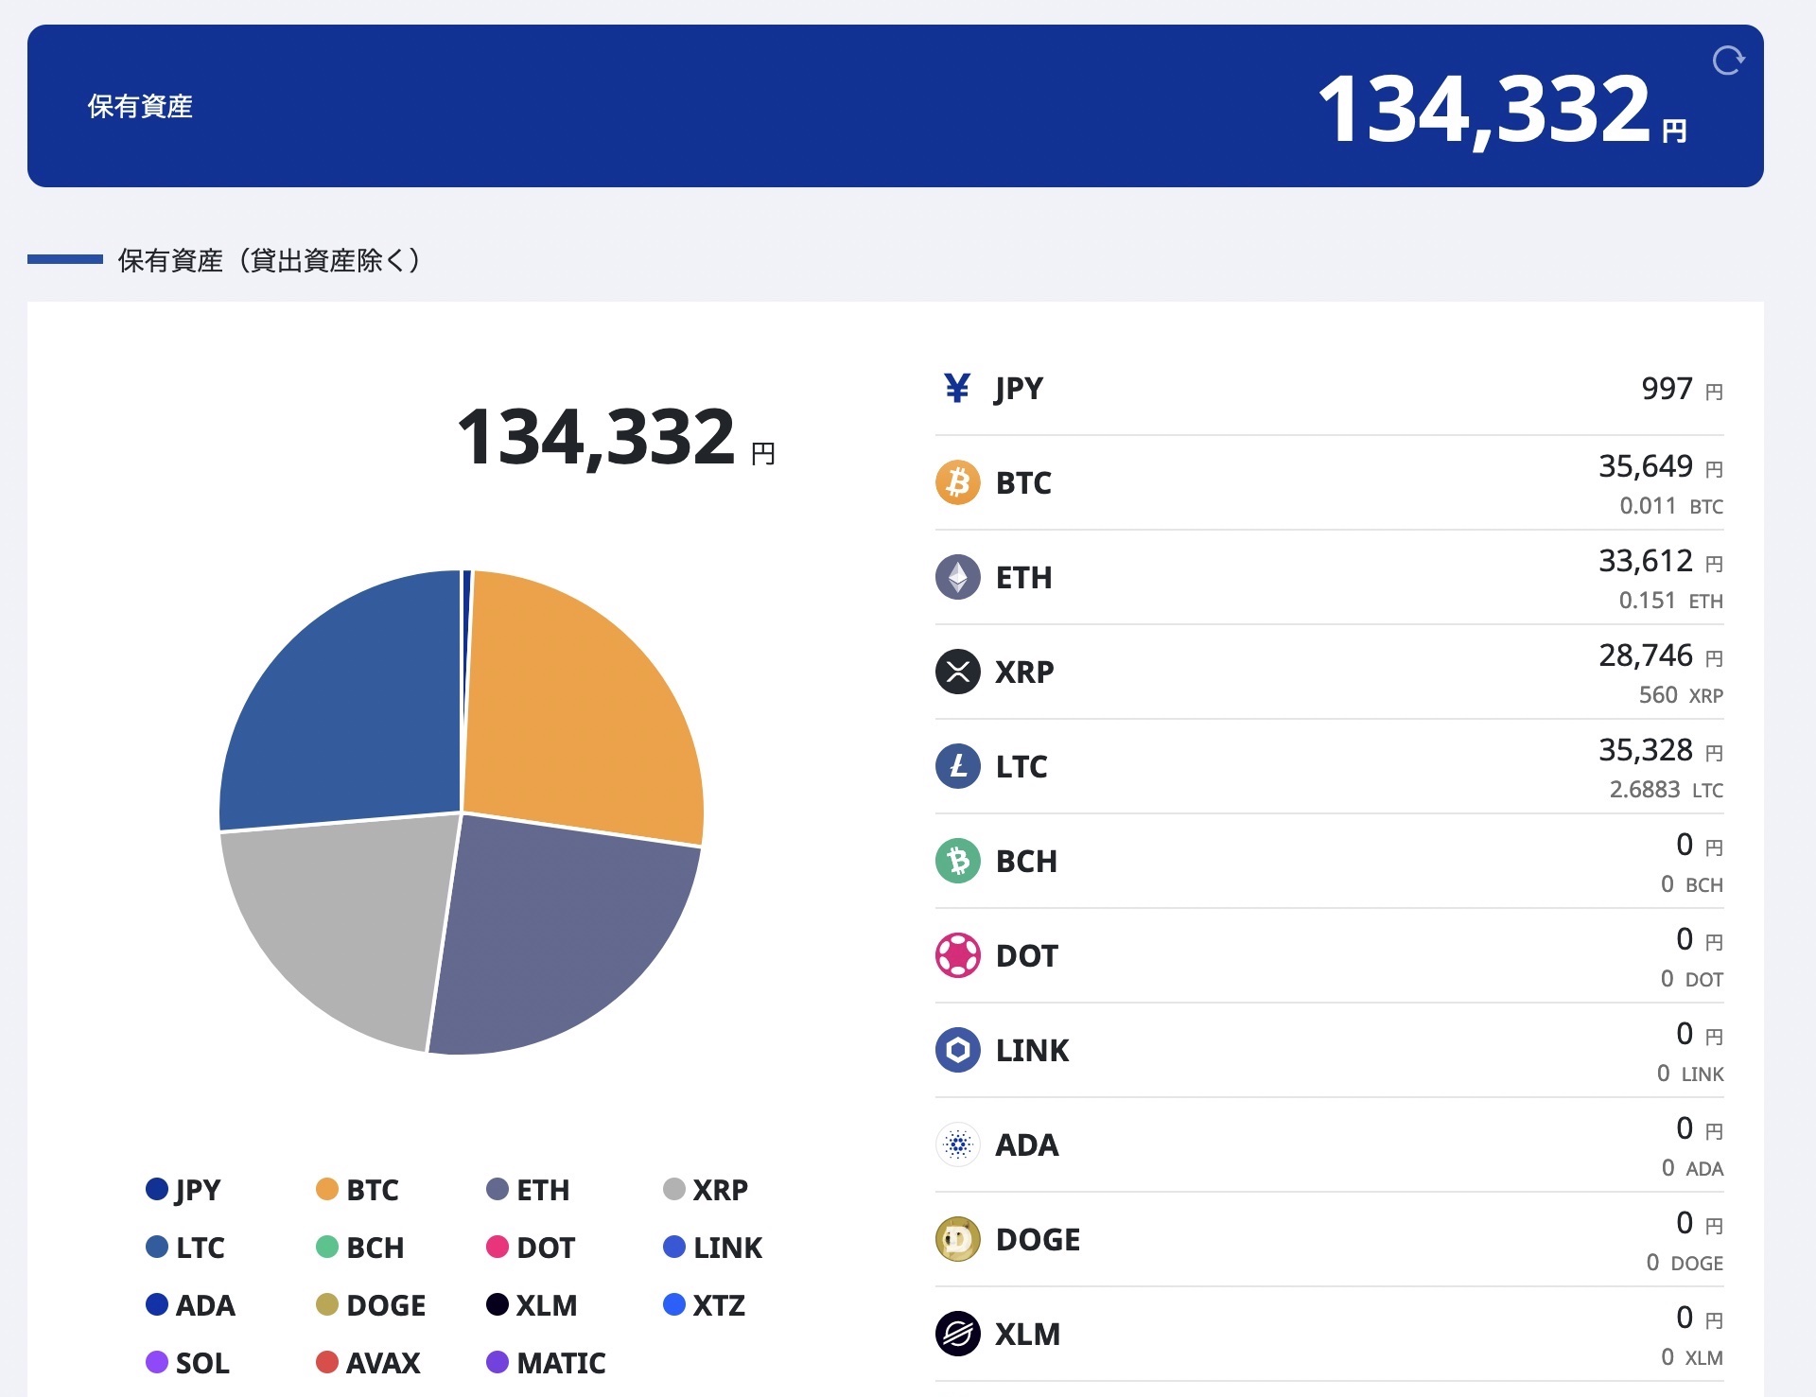Screen dimensions: 1816x1397
Task: Click the yen JPY currency icon
Action: pyautogui.click(x=957, y=388)
